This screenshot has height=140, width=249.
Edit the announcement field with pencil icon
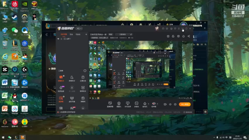(131, 34)
